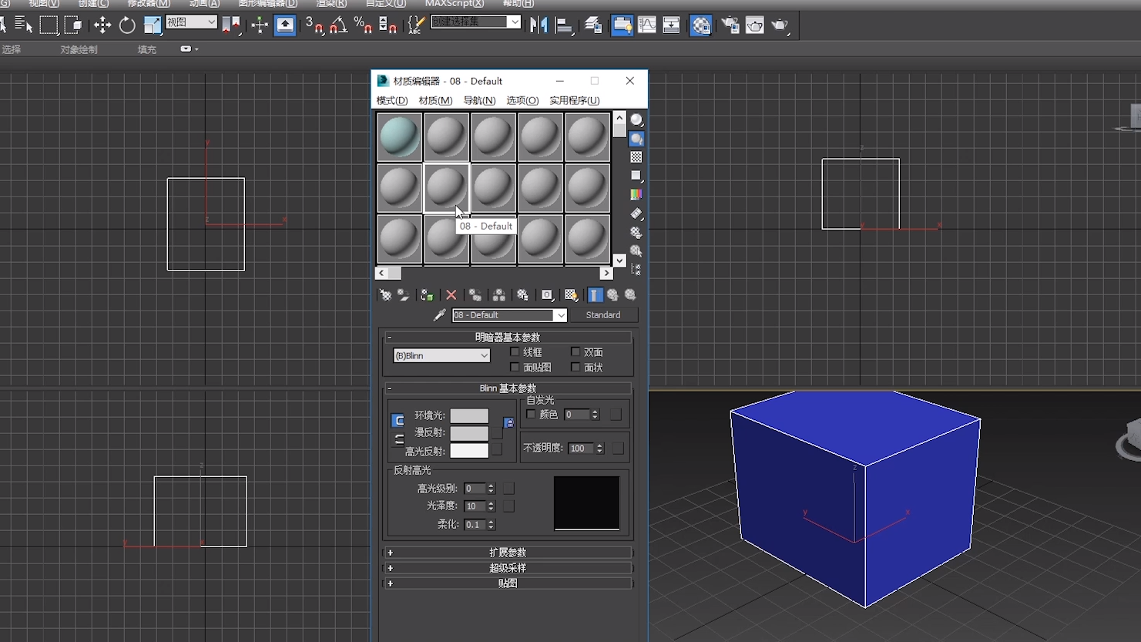This screenshot has height=642, width=1141.
Task: Toggle the angle snap icon
Action: click(x=338, y=25)
